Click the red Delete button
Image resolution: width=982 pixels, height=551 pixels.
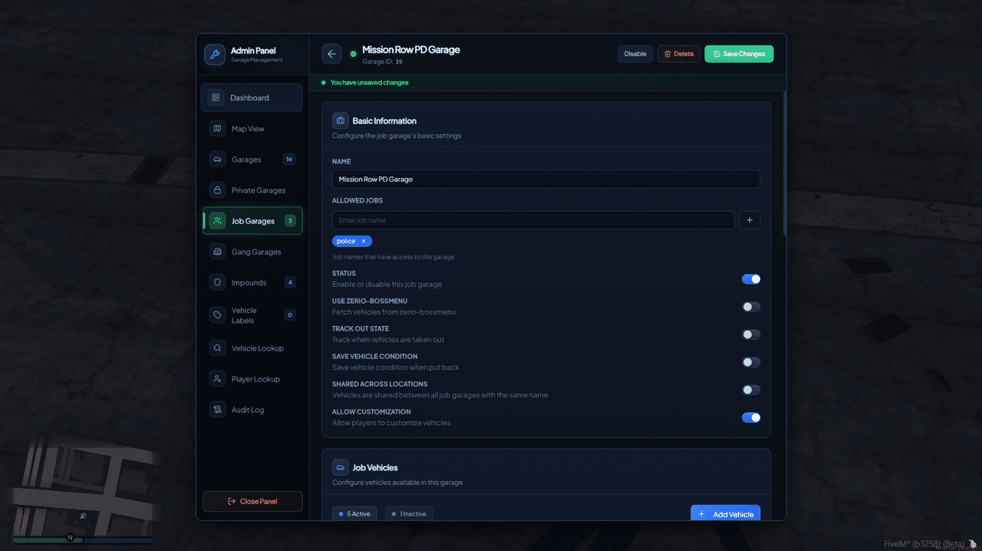click(x=679, y=54)
